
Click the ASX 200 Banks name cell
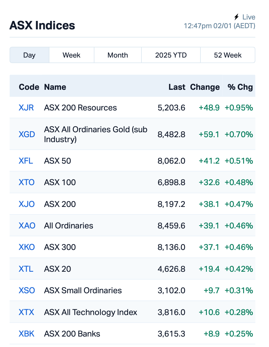pos(72,334)
